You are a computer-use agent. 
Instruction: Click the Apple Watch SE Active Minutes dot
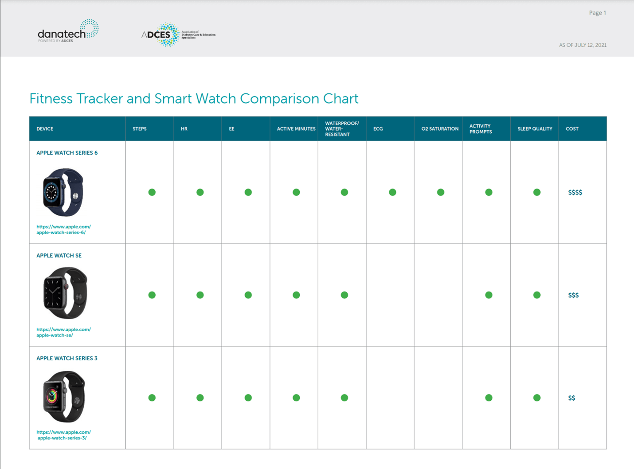[x=296, y=295]
